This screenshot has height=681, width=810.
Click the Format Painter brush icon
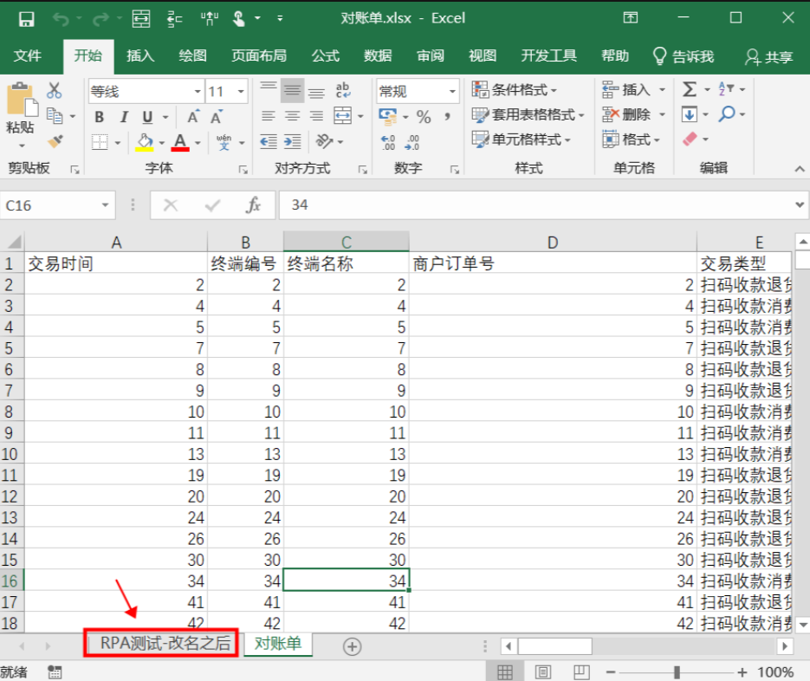tap(55, 140)
